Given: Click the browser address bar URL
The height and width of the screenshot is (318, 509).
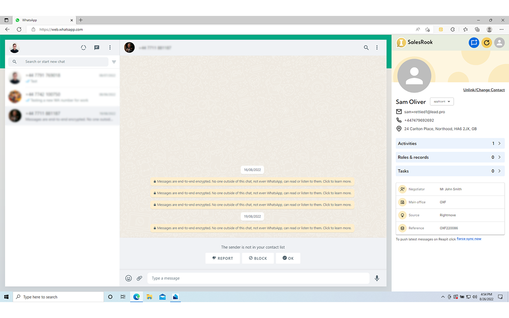Looking at the screenshot, I should pos(61,29).
